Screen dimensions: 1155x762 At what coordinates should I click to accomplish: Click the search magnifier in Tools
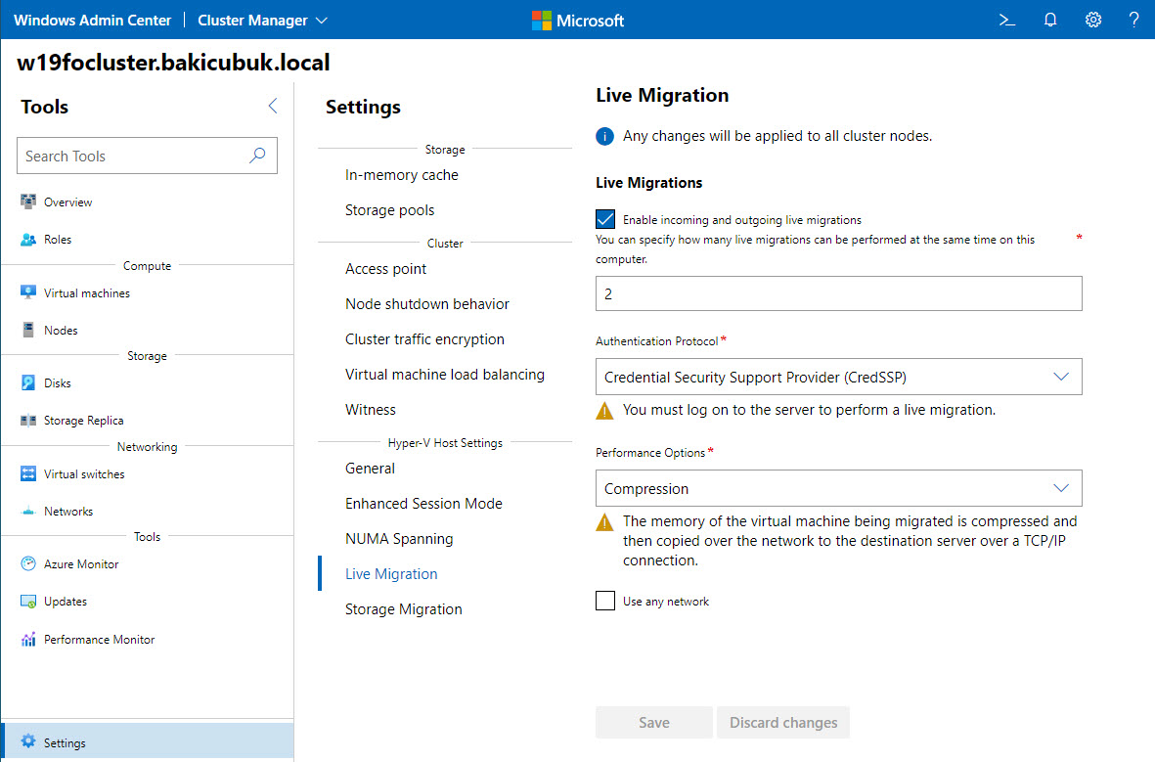(x=257, y=156)
